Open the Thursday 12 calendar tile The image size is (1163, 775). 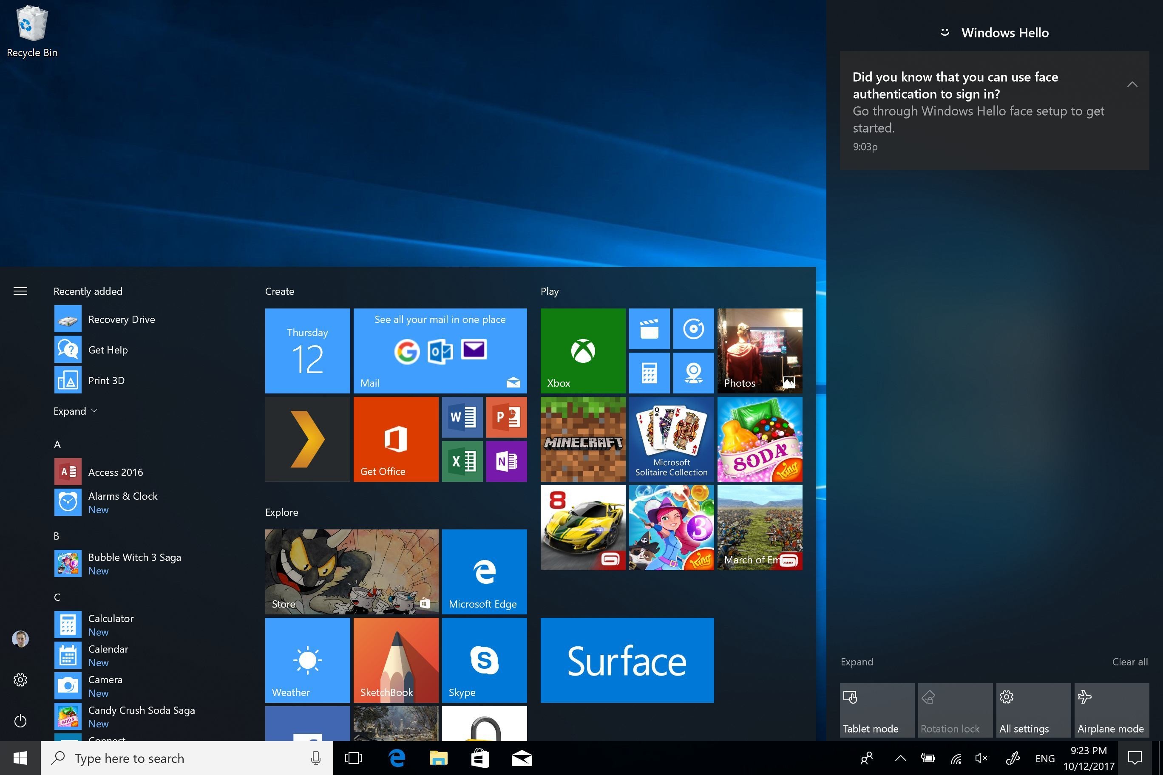(307, 351)
